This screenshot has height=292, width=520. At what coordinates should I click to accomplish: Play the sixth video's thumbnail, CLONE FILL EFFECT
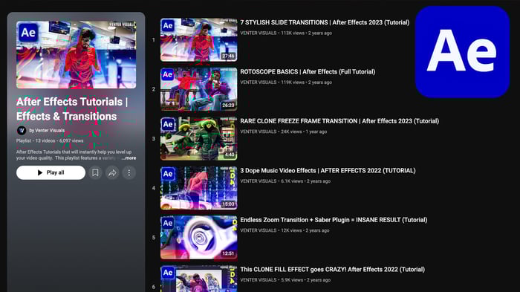[x=198, y=279]
